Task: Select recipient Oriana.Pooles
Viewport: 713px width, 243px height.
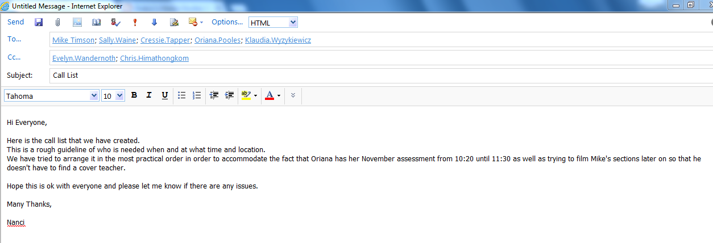Action: 218,40
